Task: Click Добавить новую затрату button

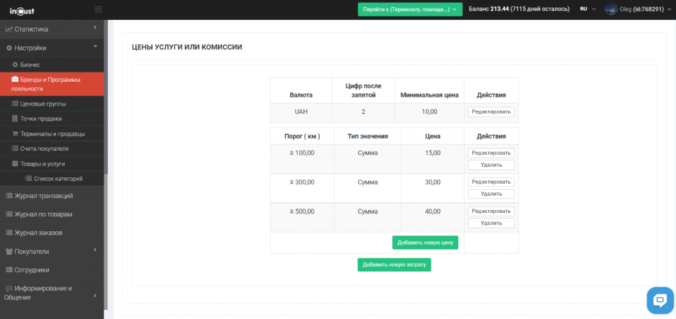Action: point(394,265)
